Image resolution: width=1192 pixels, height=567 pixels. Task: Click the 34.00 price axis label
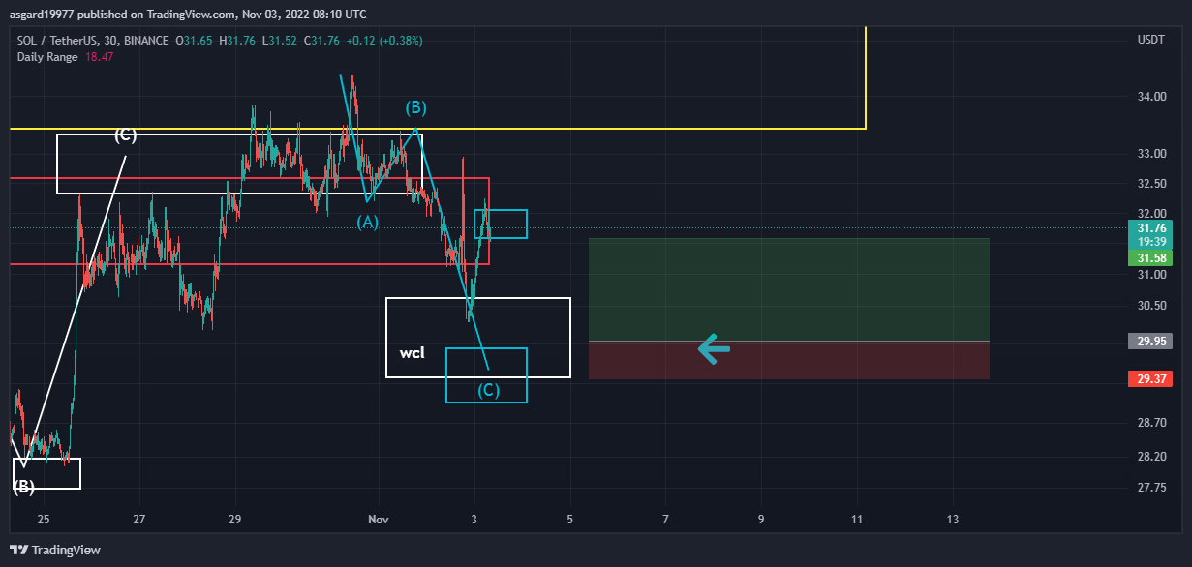pyautogui.click(x=1150, y=98)
